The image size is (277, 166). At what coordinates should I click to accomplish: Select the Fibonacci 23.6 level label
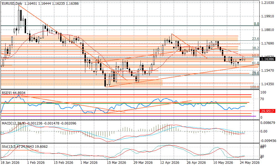point(255,39)
